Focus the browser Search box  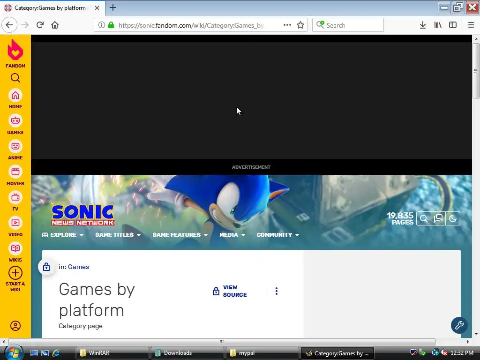[x=348, y=25]
